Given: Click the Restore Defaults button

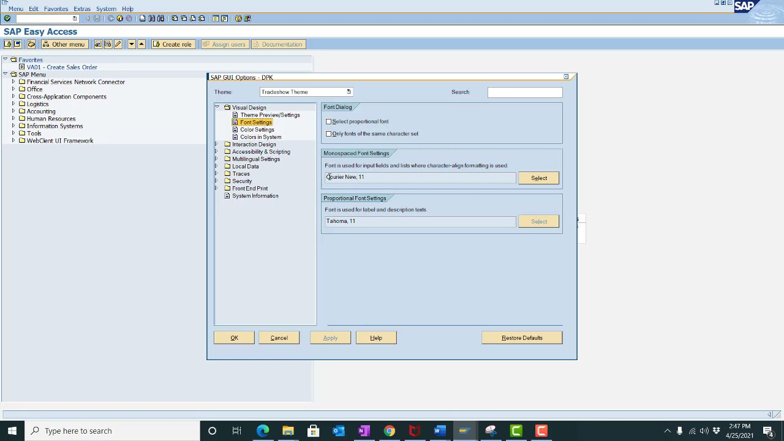Looking at the screenshot, I should pyautogui.click(x=522, y=338).
